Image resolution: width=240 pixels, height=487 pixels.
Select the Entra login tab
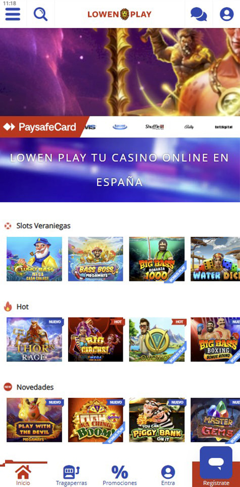point(168,475)
